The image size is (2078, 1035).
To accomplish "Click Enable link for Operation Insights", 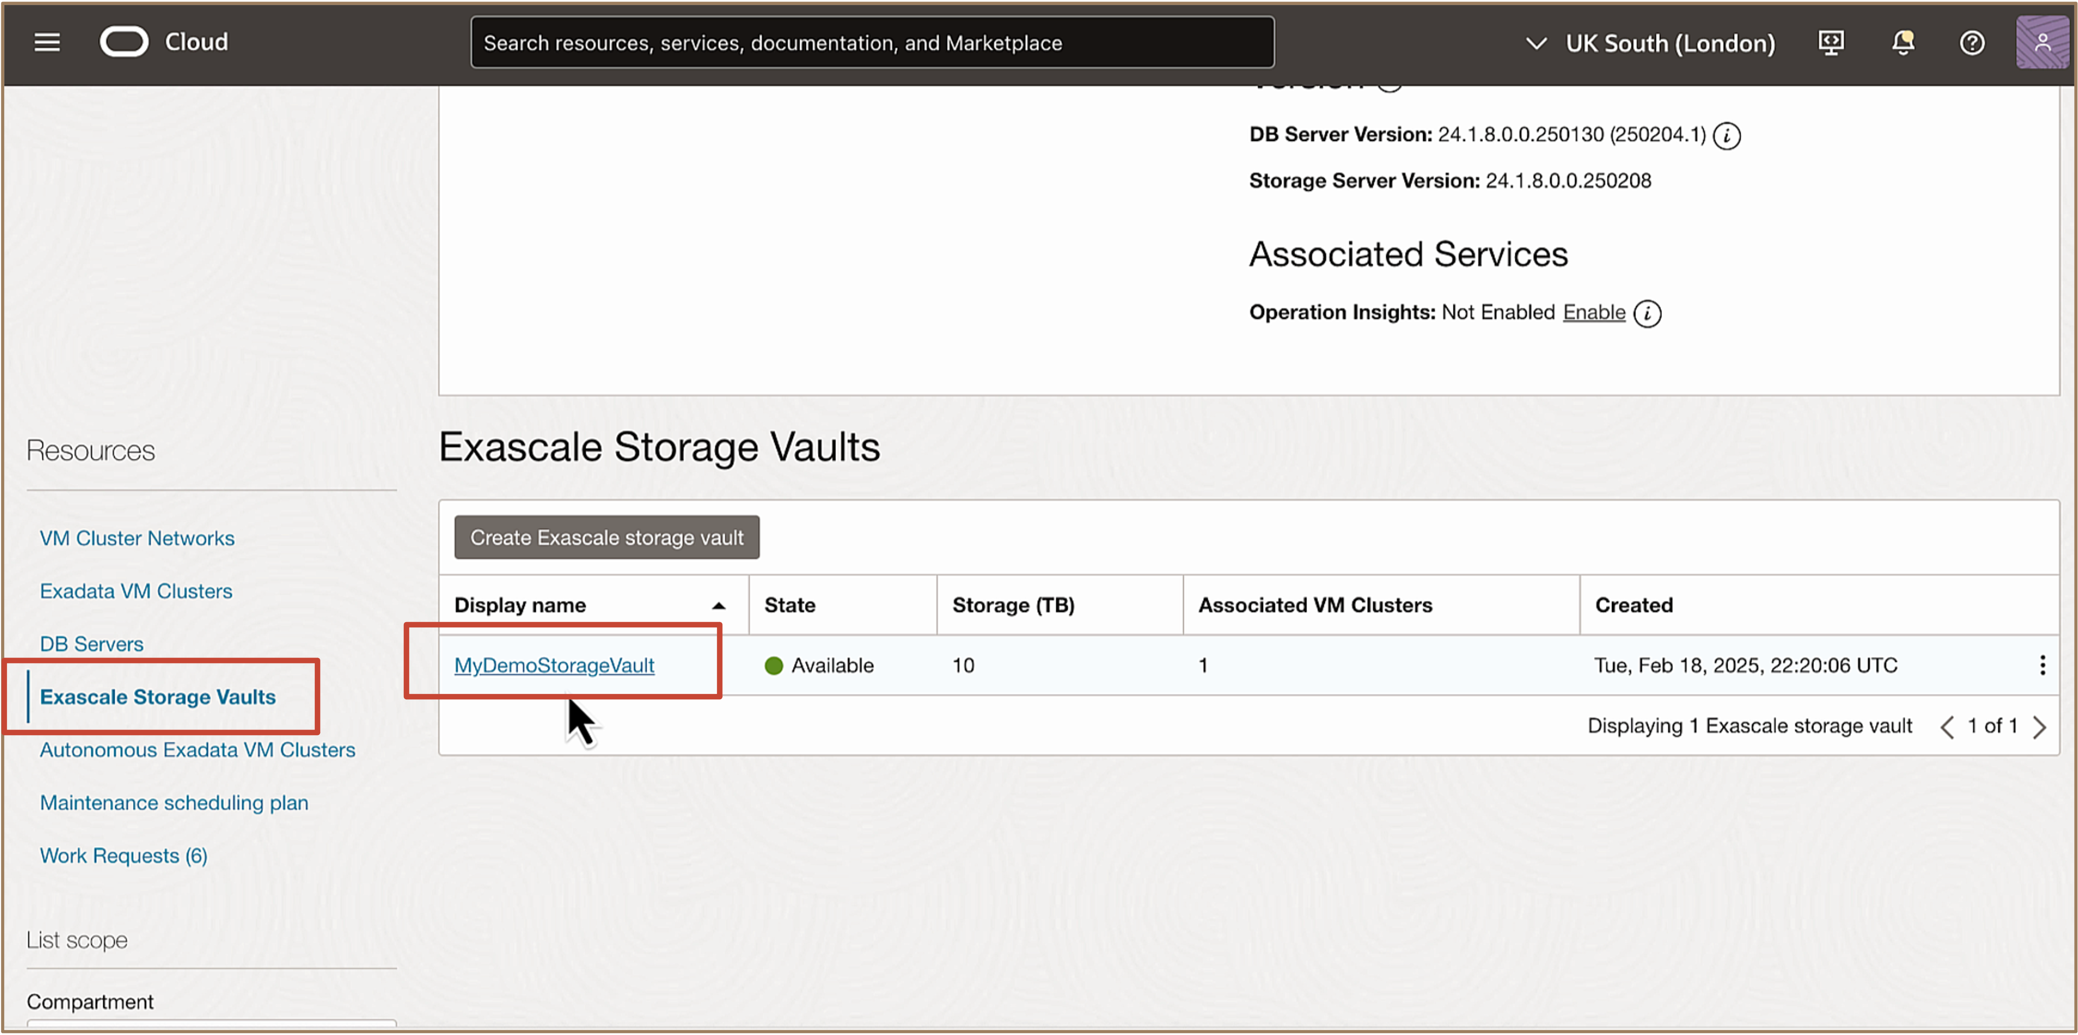I will click(x=1593, y=313).
